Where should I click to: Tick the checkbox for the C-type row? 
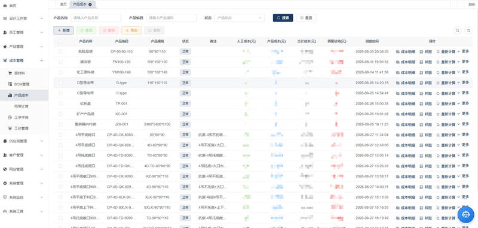(x=60, y=93)
